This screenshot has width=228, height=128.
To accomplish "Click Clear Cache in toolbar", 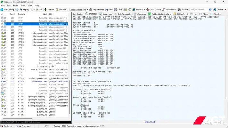I will pos(153,10).
